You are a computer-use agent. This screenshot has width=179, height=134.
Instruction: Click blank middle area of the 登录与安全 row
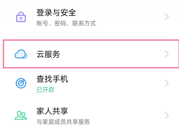pos(125,17)
